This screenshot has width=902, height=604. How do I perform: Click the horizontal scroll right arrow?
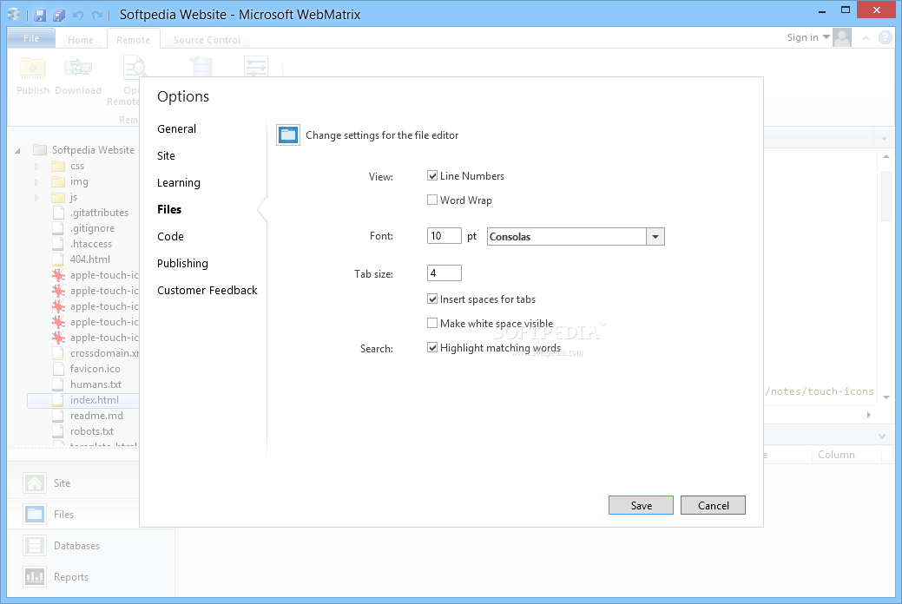pos(869,415)
